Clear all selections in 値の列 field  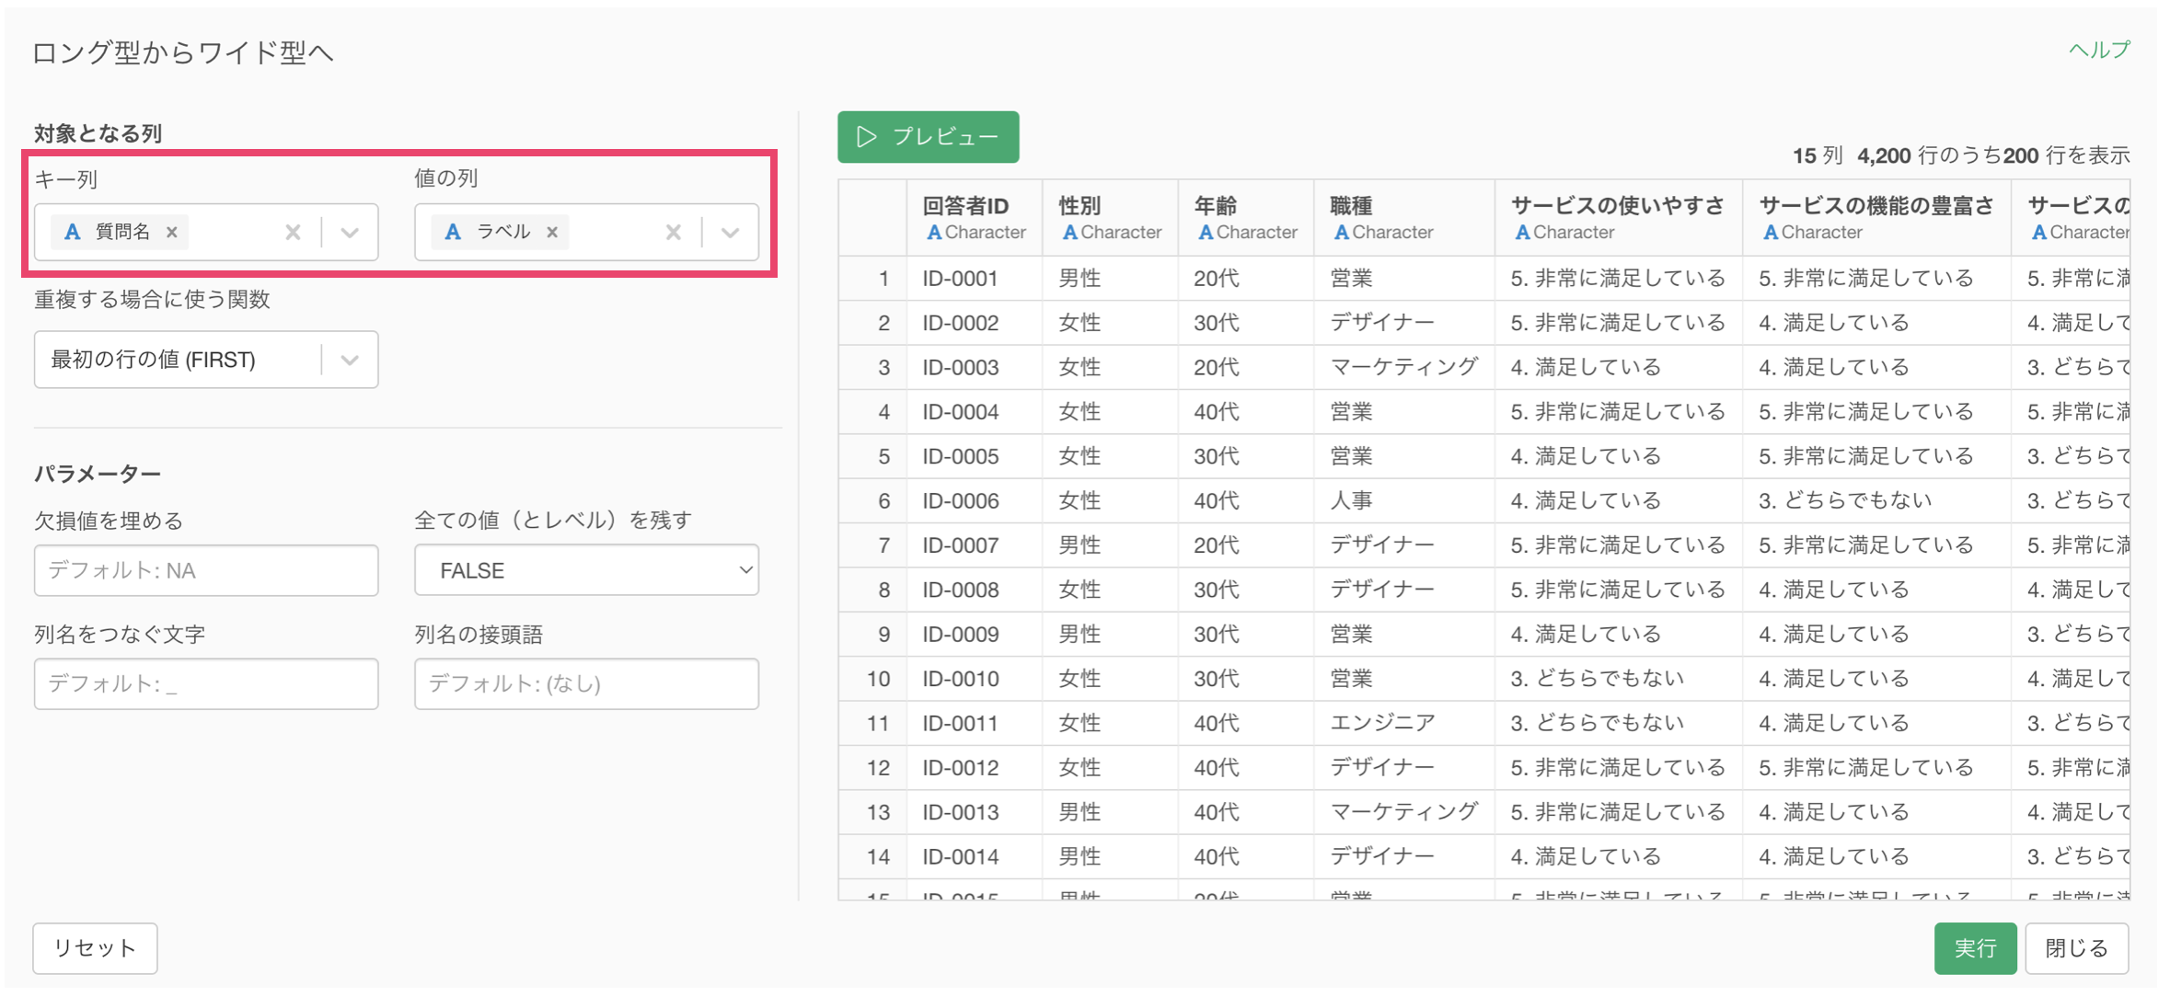[674, 232]
